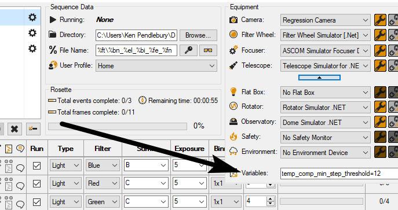Click the Variables text field
This screenshot has height=210, width=398.
click(x=339, y=174)
